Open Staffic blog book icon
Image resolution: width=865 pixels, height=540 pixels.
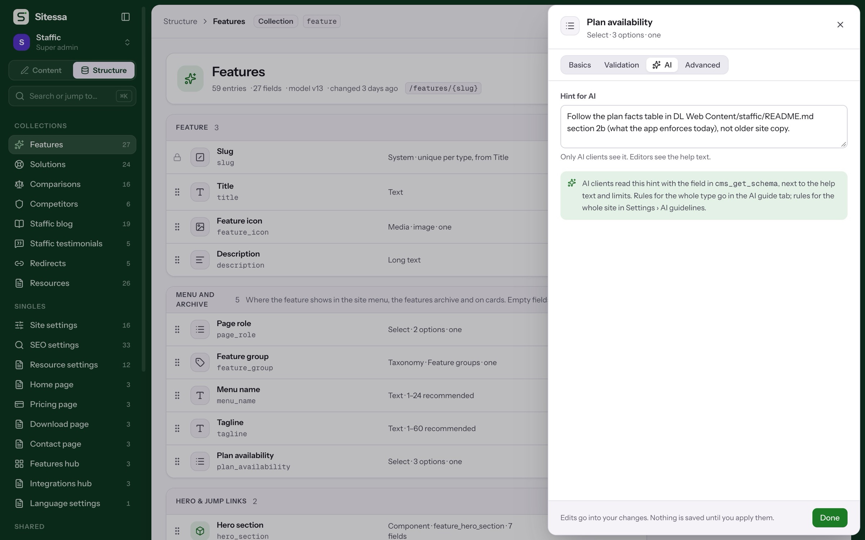tap(19, 224)
